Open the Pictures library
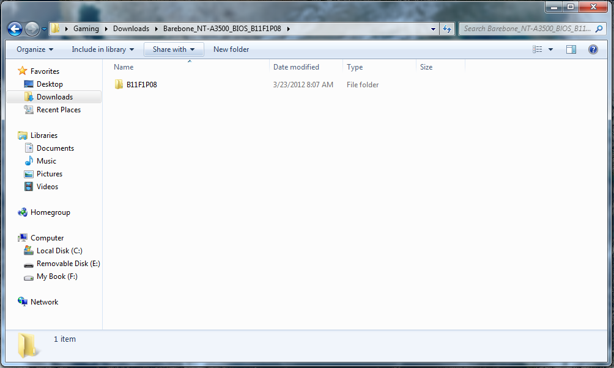The width and height of the screenshot is (614, 368). coord(50,174)
